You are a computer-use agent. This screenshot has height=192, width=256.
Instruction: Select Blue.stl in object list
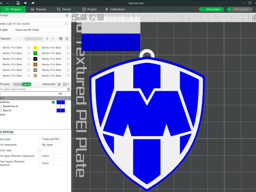point(7,110)
